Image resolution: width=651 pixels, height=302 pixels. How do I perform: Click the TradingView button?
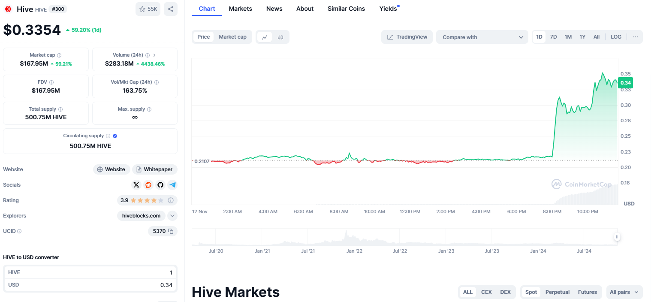pyautogui.click(x=407, y=37)
